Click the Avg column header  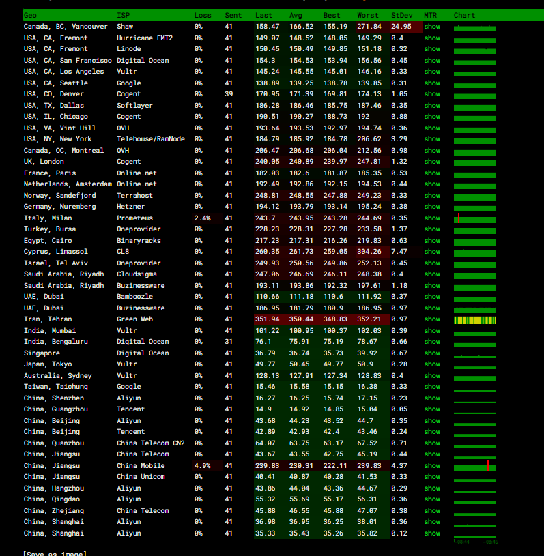296,15
